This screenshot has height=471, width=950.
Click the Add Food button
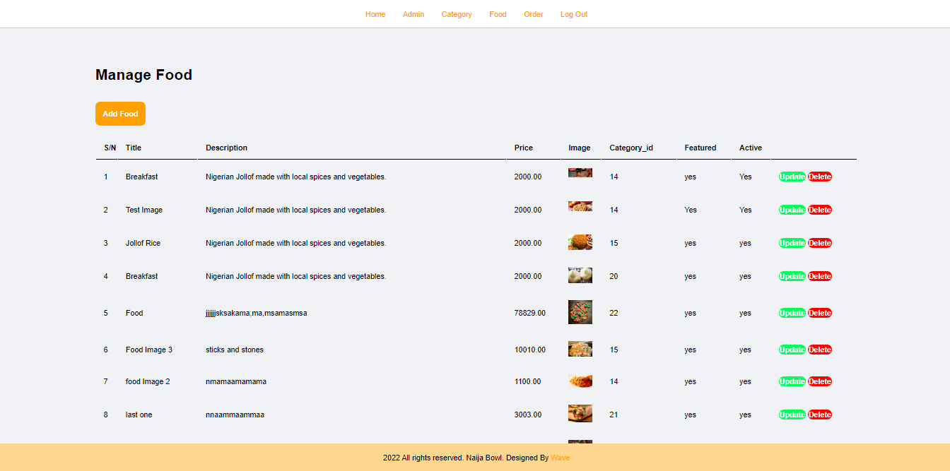click(x=120, y=114)
